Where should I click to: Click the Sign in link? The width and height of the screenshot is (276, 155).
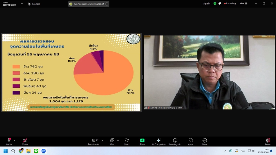tap(207, 3)
